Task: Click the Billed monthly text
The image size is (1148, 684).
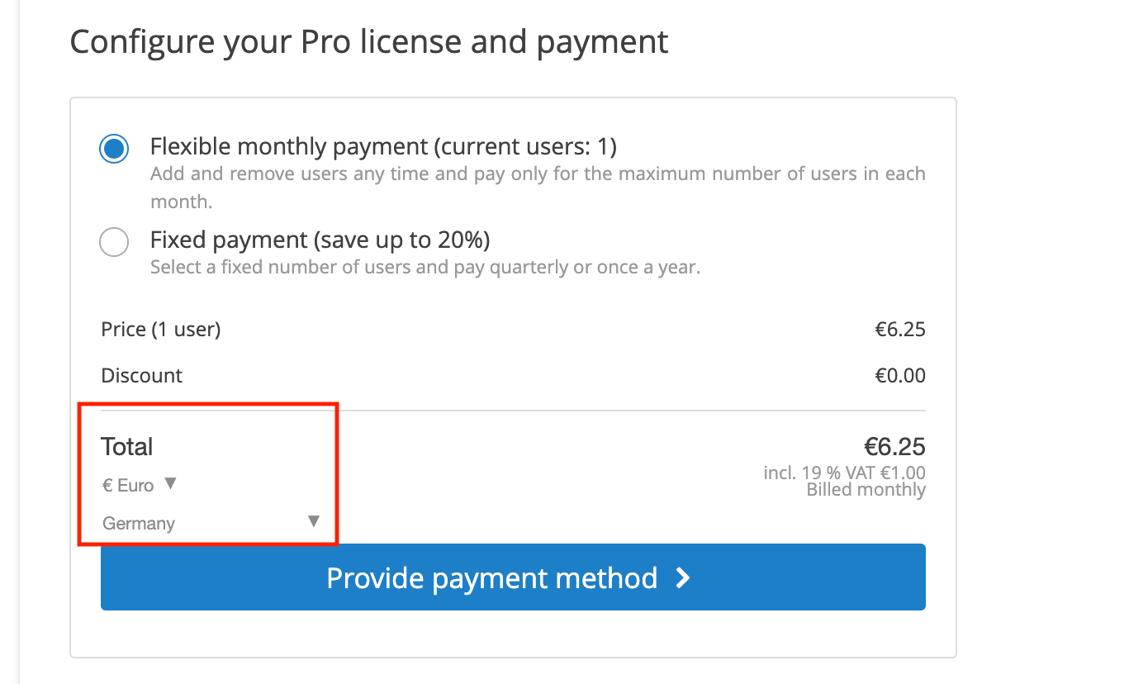Action: tap(866, 489)
